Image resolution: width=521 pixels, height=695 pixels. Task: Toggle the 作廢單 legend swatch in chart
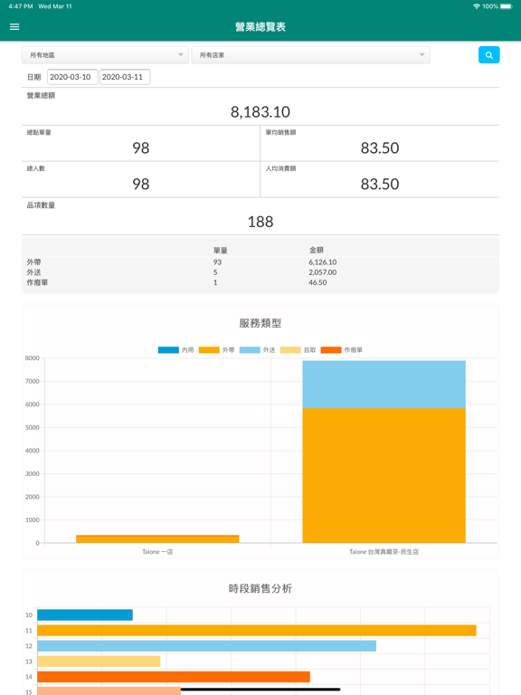331,350
